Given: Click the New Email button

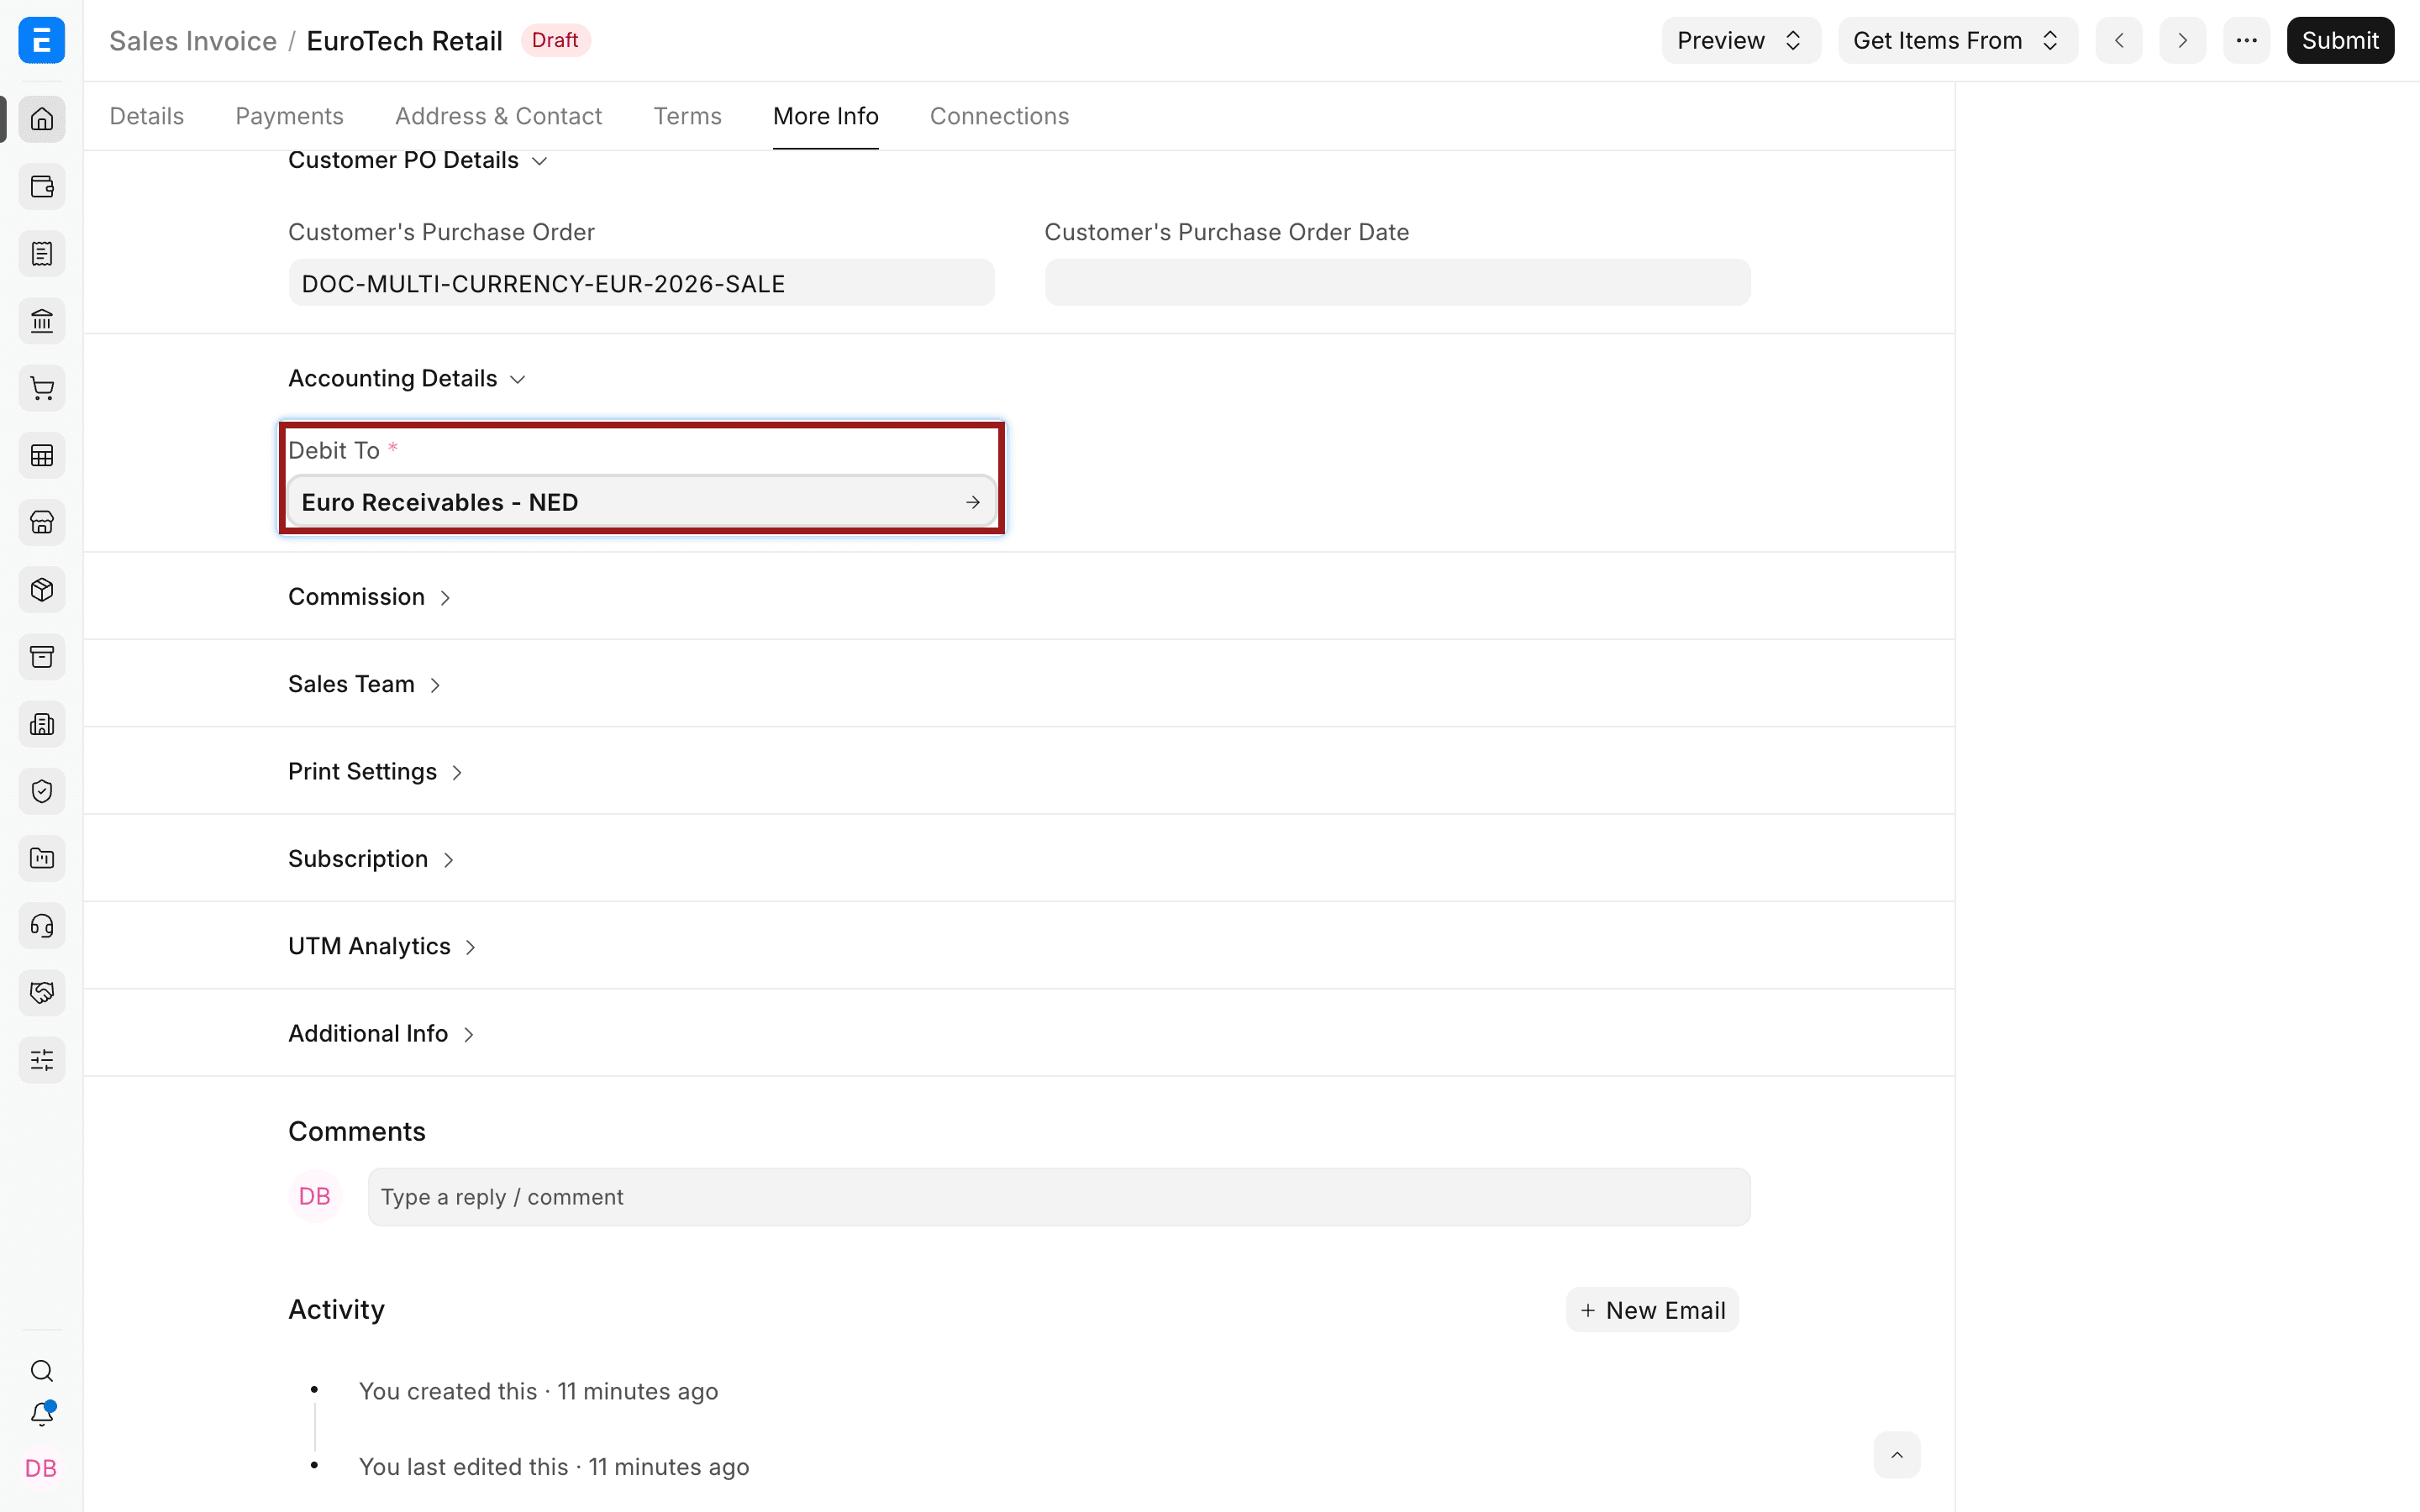Looking at the screenshot, I should coord(1652,1310).
